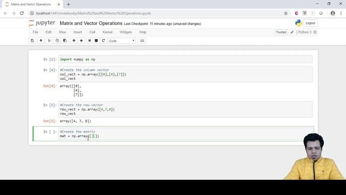This screenshot has width=346, height=195.
Task: Restart the kernel circular arrow icon
Action: [103, 41]
